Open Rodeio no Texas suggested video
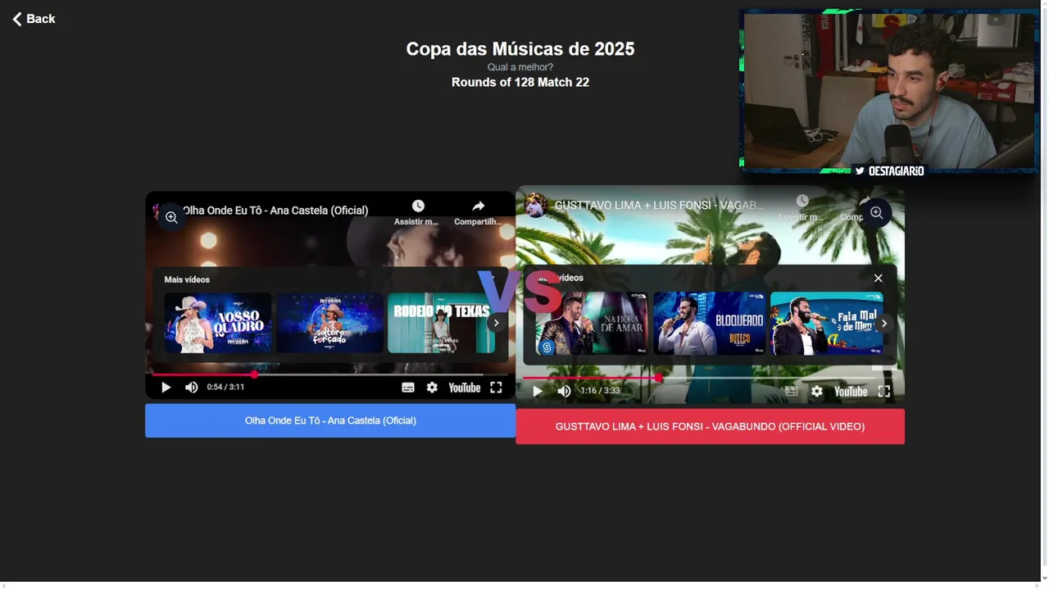The image size is (1049, 590). 441,323
